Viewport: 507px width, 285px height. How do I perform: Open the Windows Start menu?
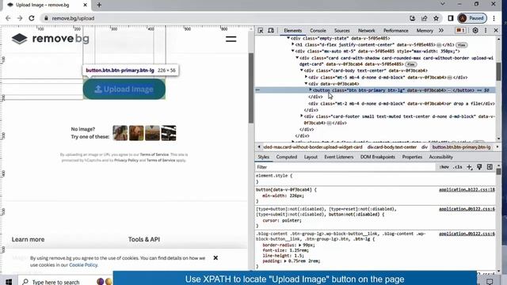(9, 282)
